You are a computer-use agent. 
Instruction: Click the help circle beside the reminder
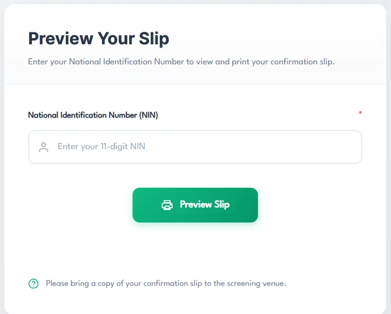coord(33,284)
